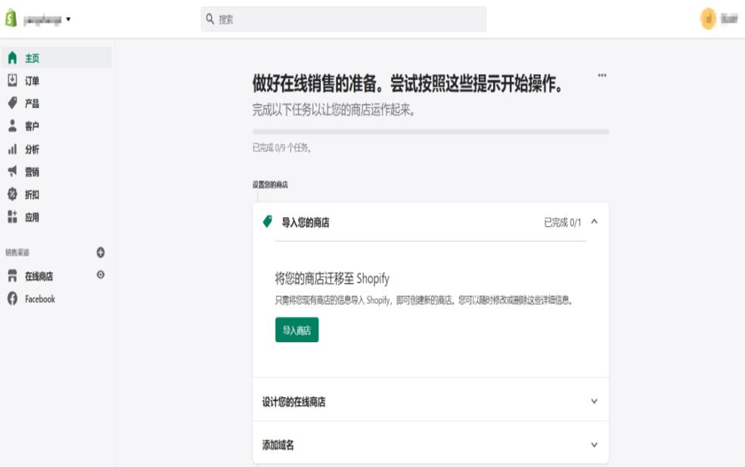The image size is (745, 467).
Task: Open the 应用 section
Action: click(x=32, y=217)
